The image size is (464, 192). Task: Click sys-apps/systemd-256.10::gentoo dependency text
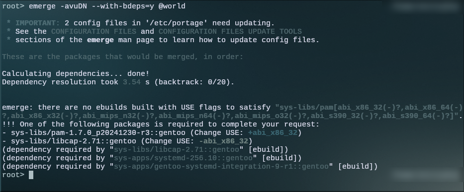[x=183, y=158]
